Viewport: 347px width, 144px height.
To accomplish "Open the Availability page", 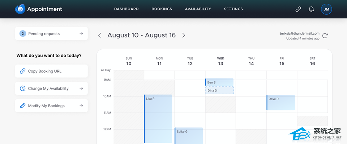I will (198, 9).
